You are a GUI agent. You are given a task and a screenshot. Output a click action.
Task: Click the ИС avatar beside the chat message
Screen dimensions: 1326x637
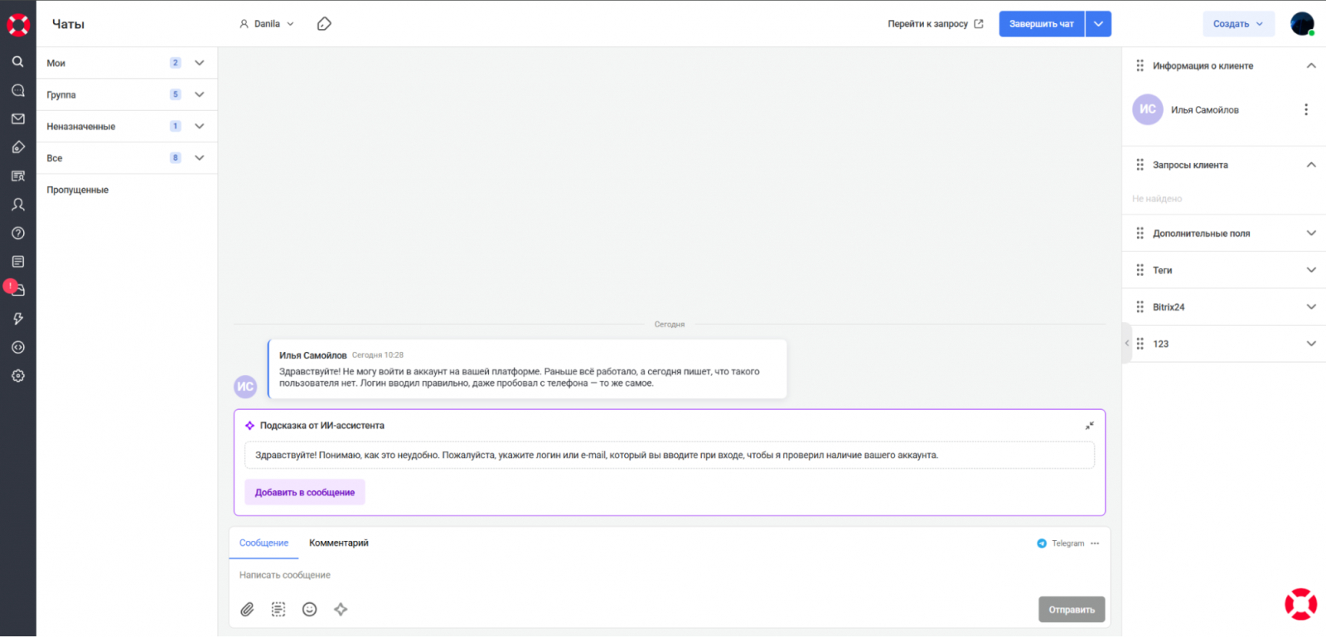click(x=245, y=386)
